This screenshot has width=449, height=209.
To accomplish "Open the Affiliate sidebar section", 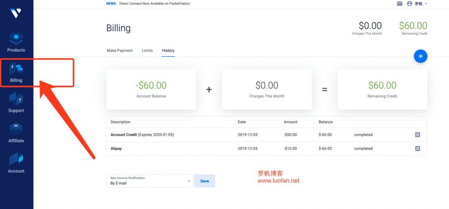I will pyautogui.click(x=16, y=133).
